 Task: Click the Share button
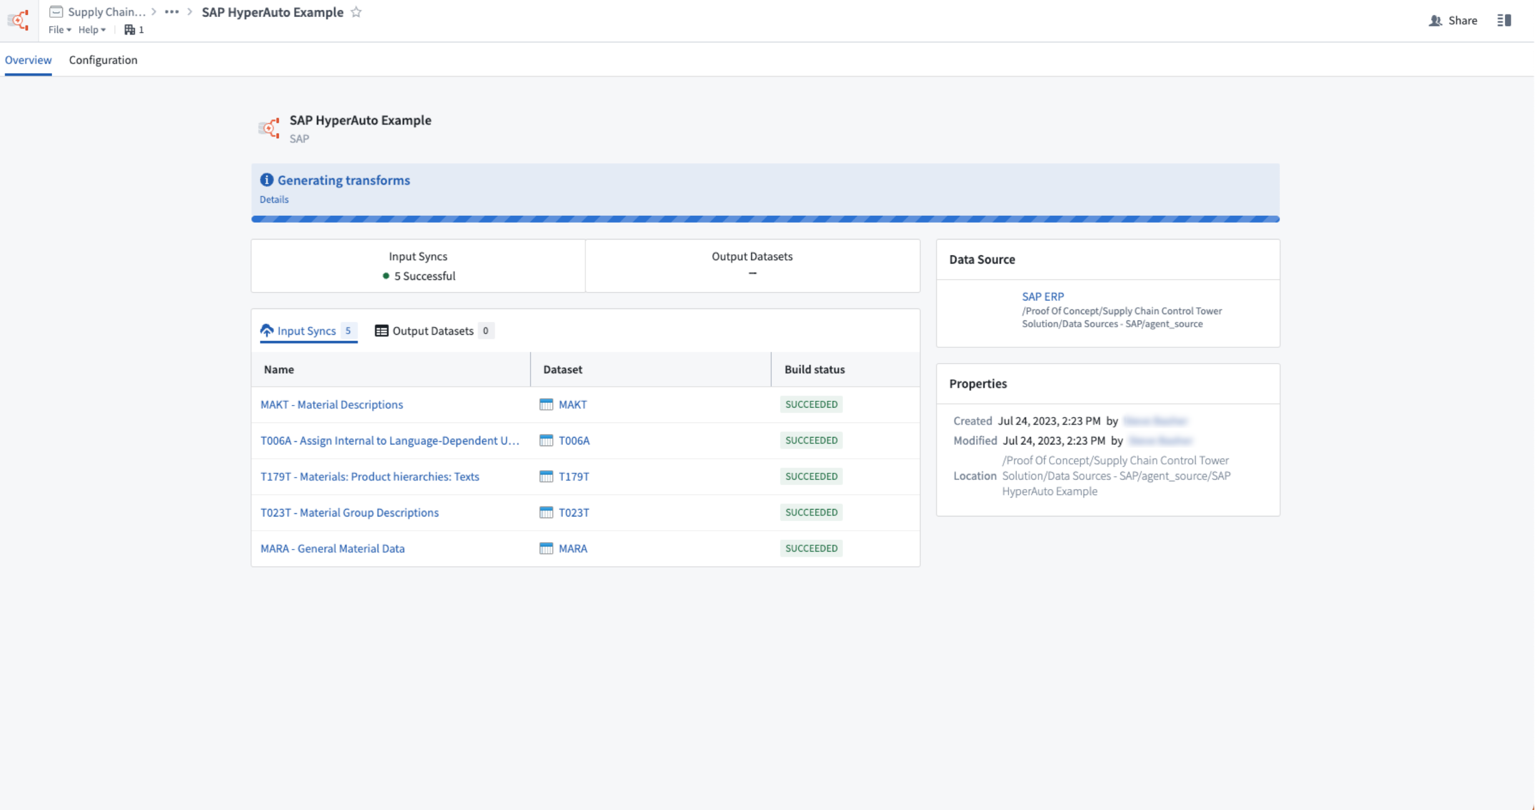[1453, 21]
